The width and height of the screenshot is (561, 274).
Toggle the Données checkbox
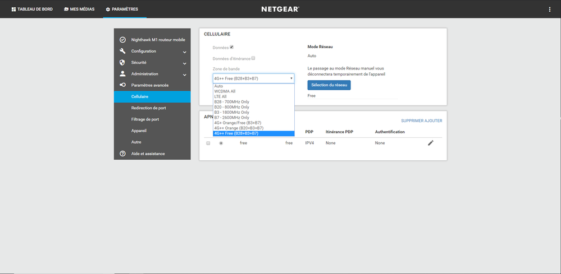pyautogui.click(x=231, y=48)
